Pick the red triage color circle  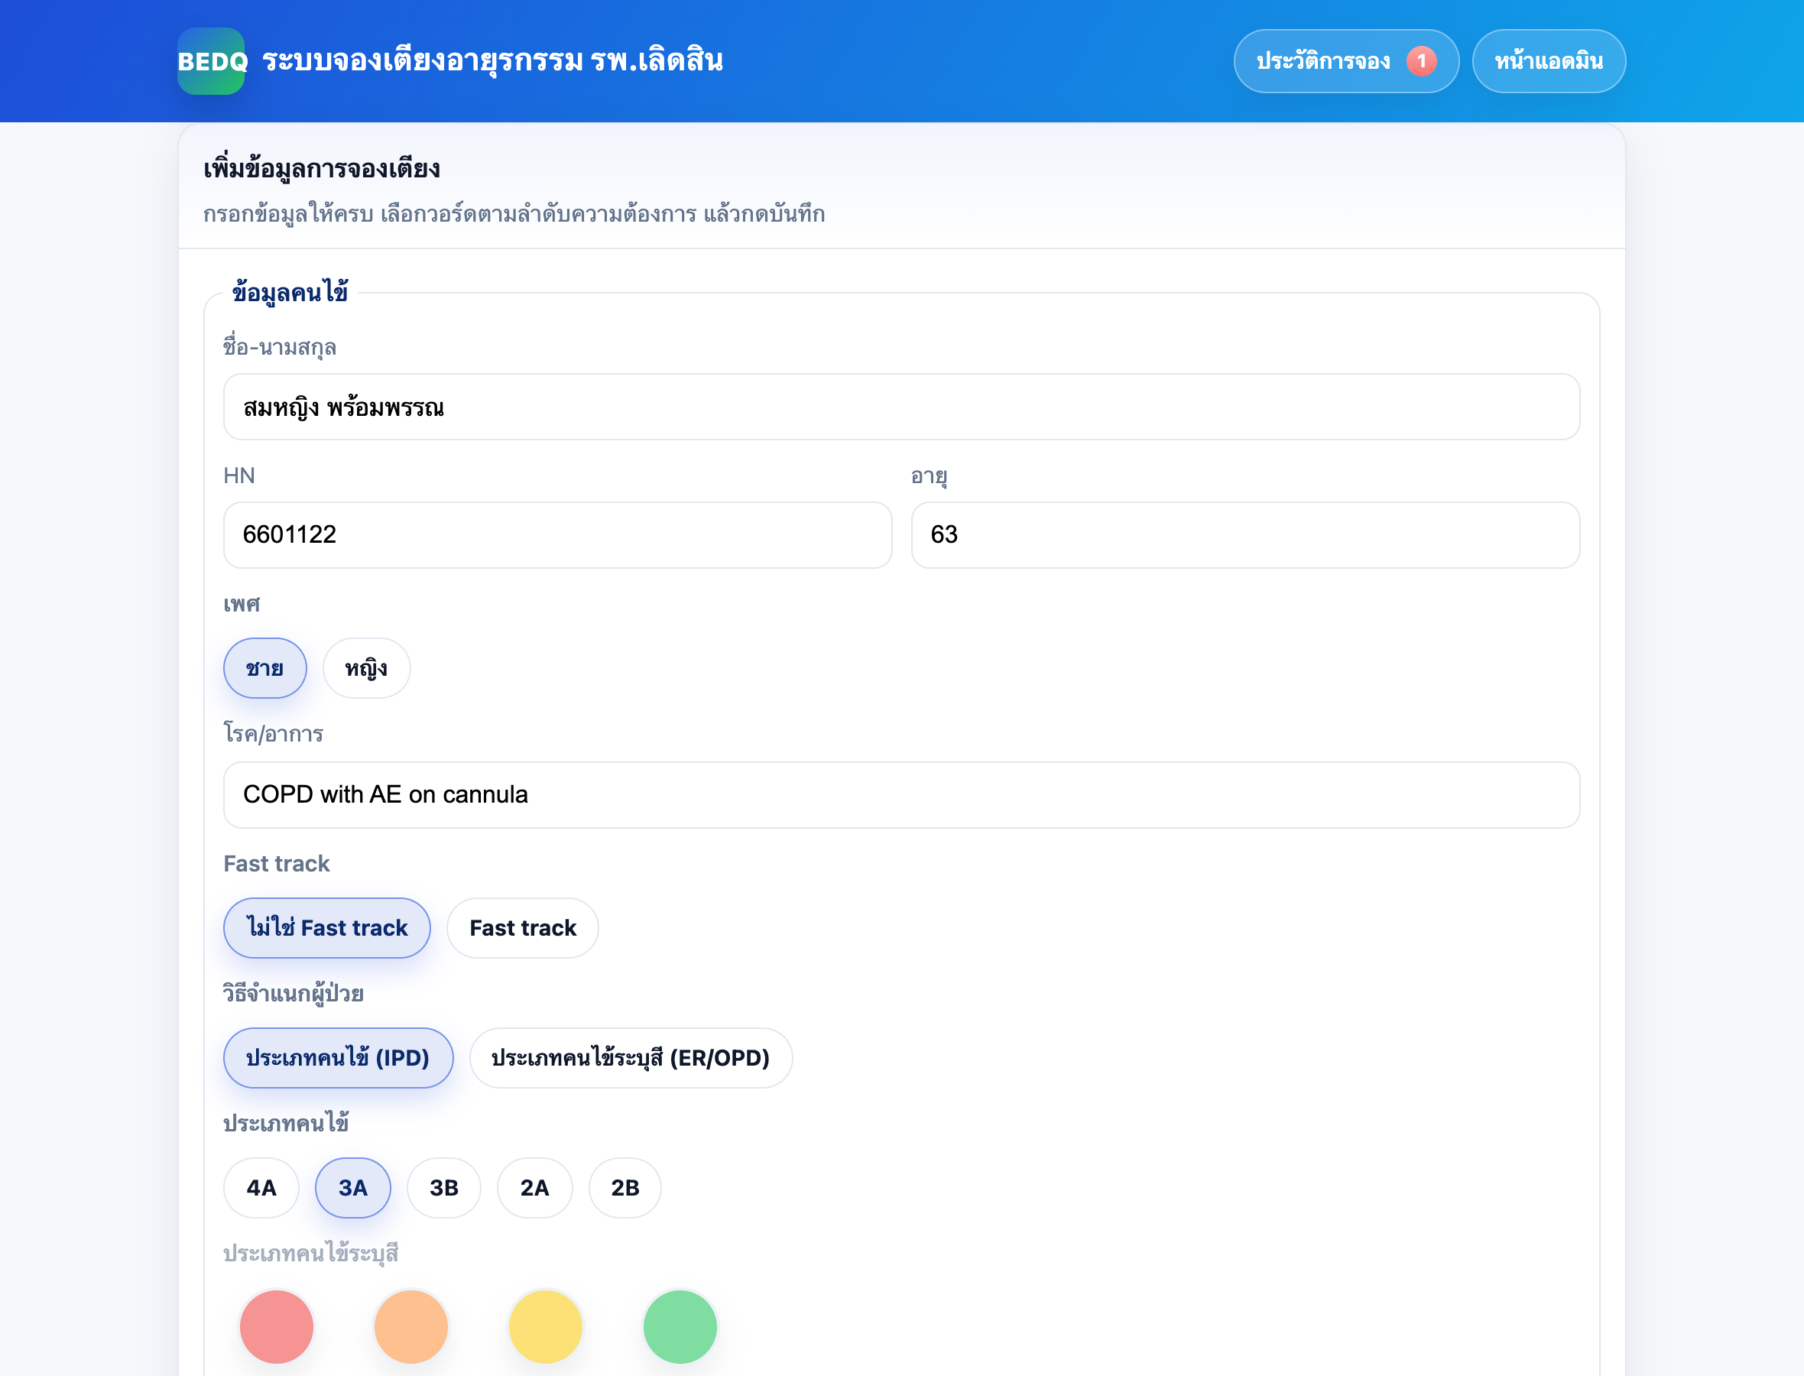[x=276, y=1326]
